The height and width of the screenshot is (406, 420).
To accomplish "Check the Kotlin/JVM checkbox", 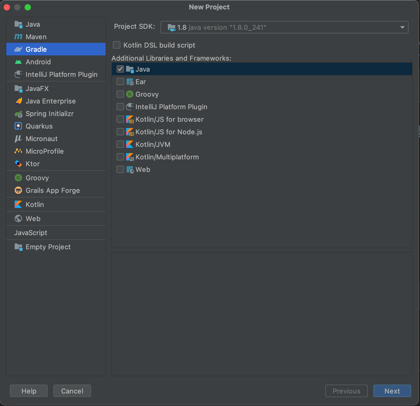I will coord(120,144).
